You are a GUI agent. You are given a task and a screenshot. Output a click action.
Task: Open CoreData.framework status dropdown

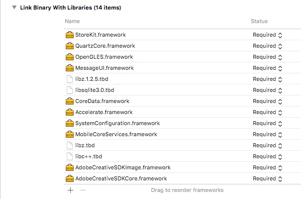pyautogui.click(x=267, y=102)
